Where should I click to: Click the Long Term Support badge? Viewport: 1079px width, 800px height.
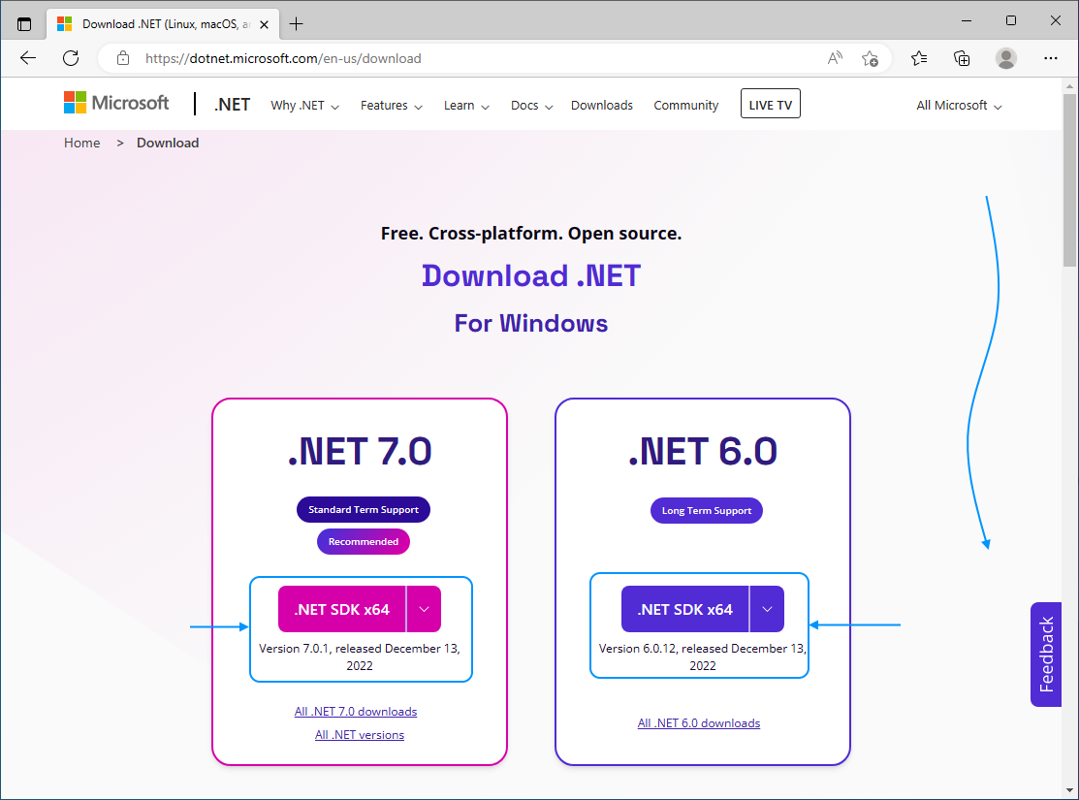(x=707, y=511)
